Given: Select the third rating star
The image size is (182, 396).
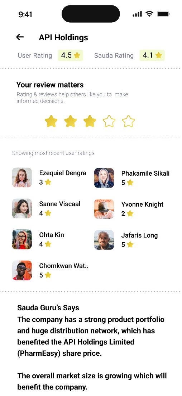Looking at the screenshot, I should 90,121.
